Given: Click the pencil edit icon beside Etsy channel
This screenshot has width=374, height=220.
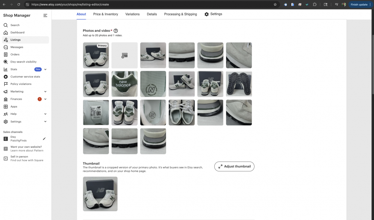Looking at the screenshot, I should (44, 139).
